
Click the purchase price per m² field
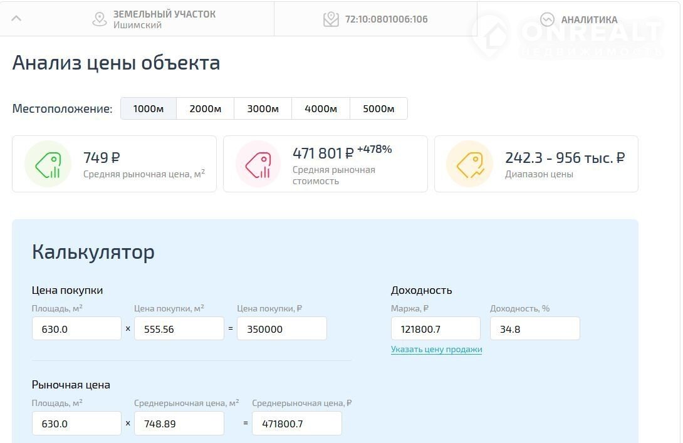pyautogui.click(x=179, y=329)
